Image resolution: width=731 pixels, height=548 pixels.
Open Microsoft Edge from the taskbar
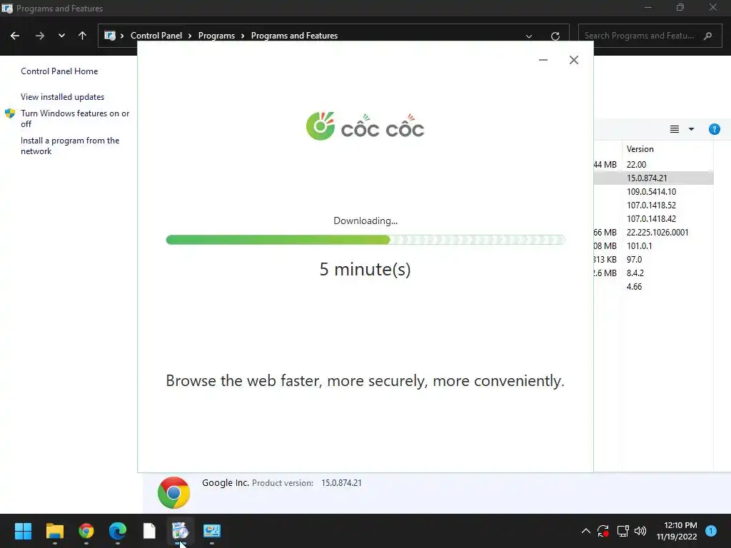pyautogui.click(x=118, y=531)
